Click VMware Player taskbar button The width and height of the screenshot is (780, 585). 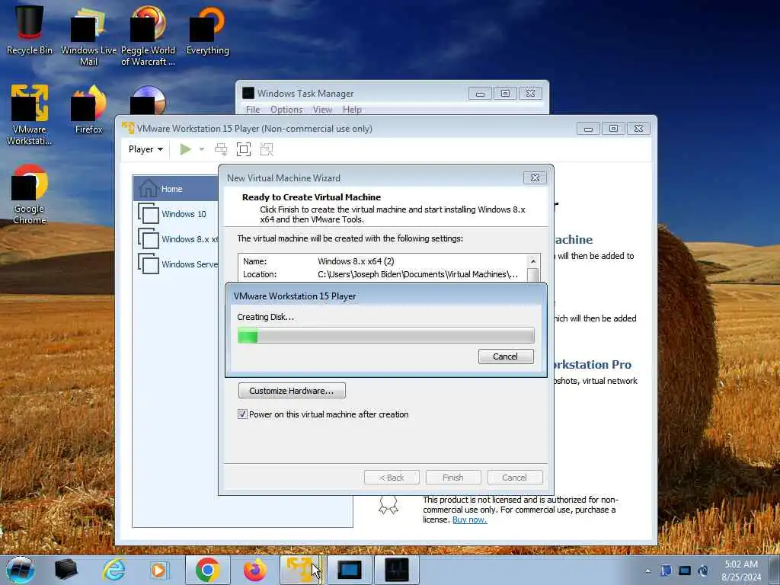[x=301, y=570]
